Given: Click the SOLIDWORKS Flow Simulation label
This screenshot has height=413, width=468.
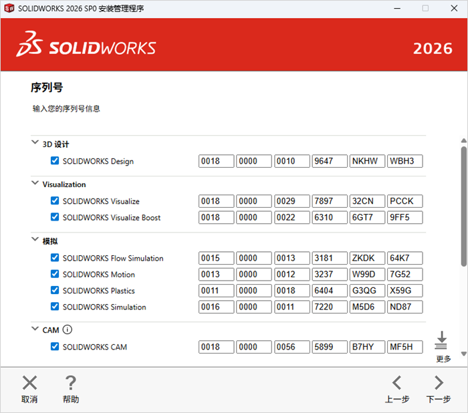Looking at the screenshot, I should (113, 258).
